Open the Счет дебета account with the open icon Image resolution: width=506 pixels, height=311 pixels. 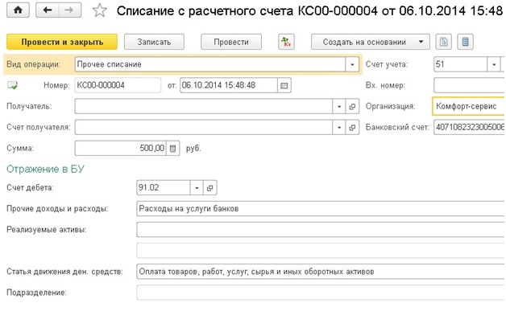pos(209,188)
